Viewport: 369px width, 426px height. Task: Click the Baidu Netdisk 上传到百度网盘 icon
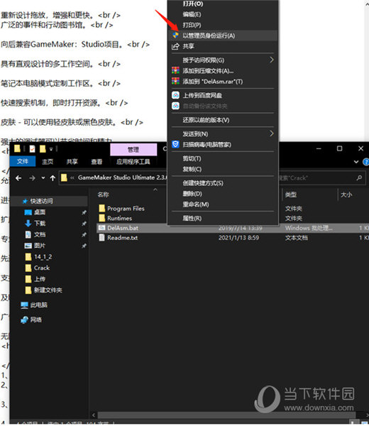tap(175, 95)
